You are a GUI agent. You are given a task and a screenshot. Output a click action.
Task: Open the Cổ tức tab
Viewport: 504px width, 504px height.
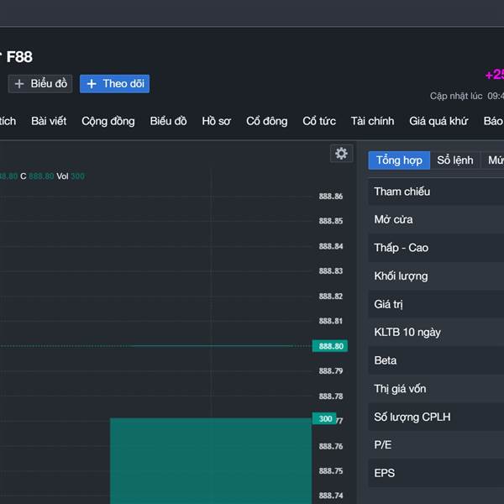[319, 121]
